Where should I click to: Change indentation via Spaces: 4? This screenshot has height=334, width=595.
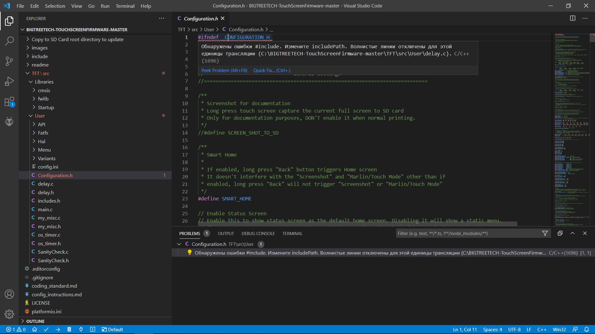(x=492, y=330)
